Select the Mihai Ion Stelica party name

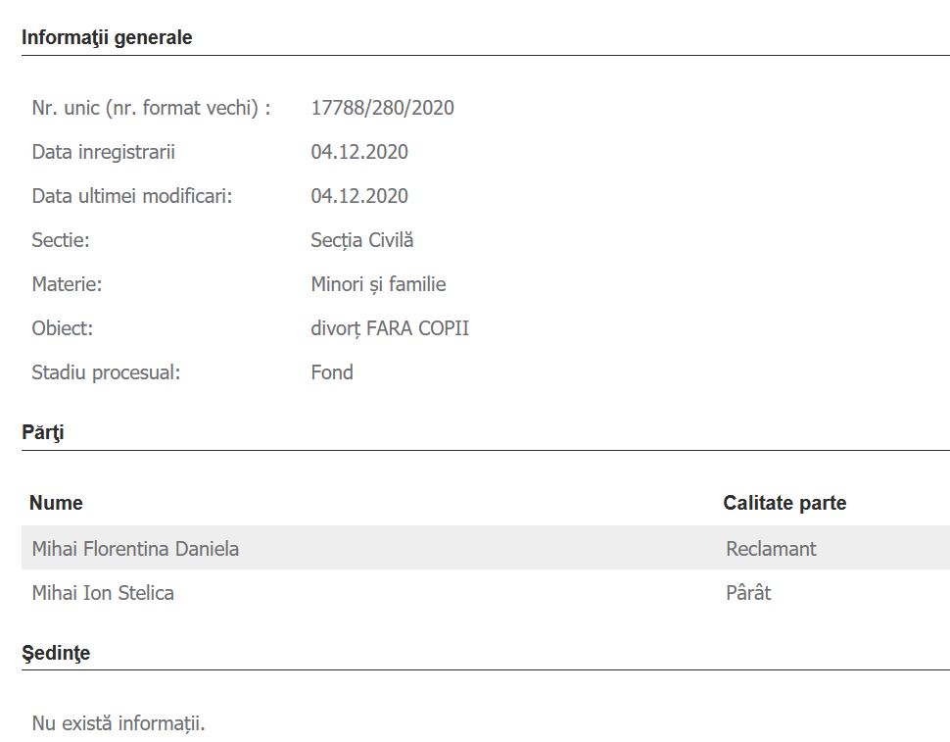(103, 592)
